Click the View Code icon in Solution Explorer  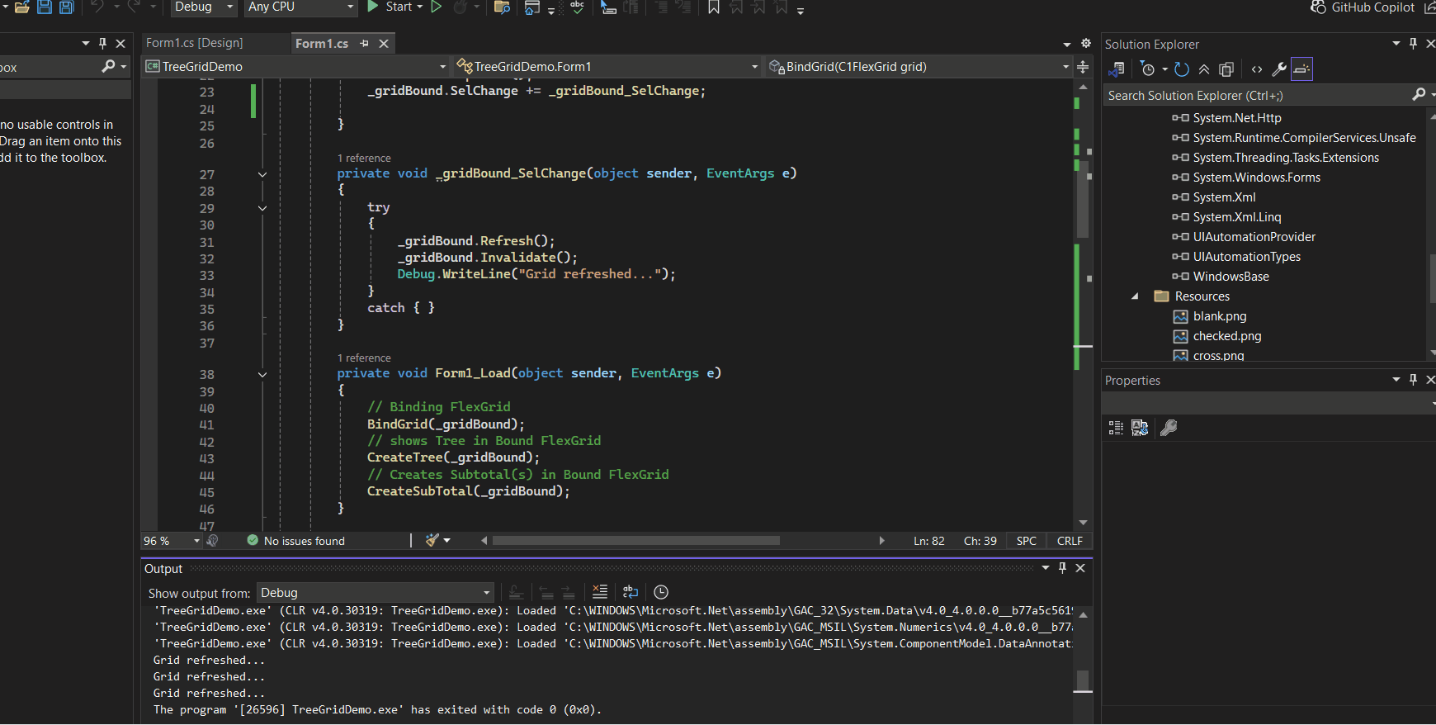point(1256,69)
